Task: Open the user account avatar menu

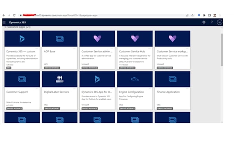Action: pos(220,22)
